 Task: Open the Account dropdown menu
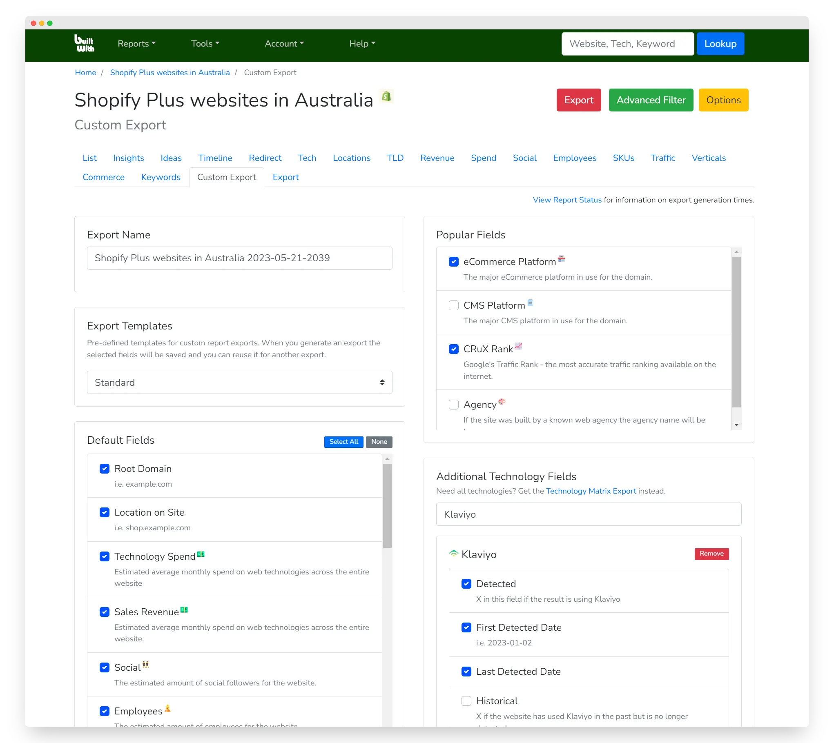[284, 44]
